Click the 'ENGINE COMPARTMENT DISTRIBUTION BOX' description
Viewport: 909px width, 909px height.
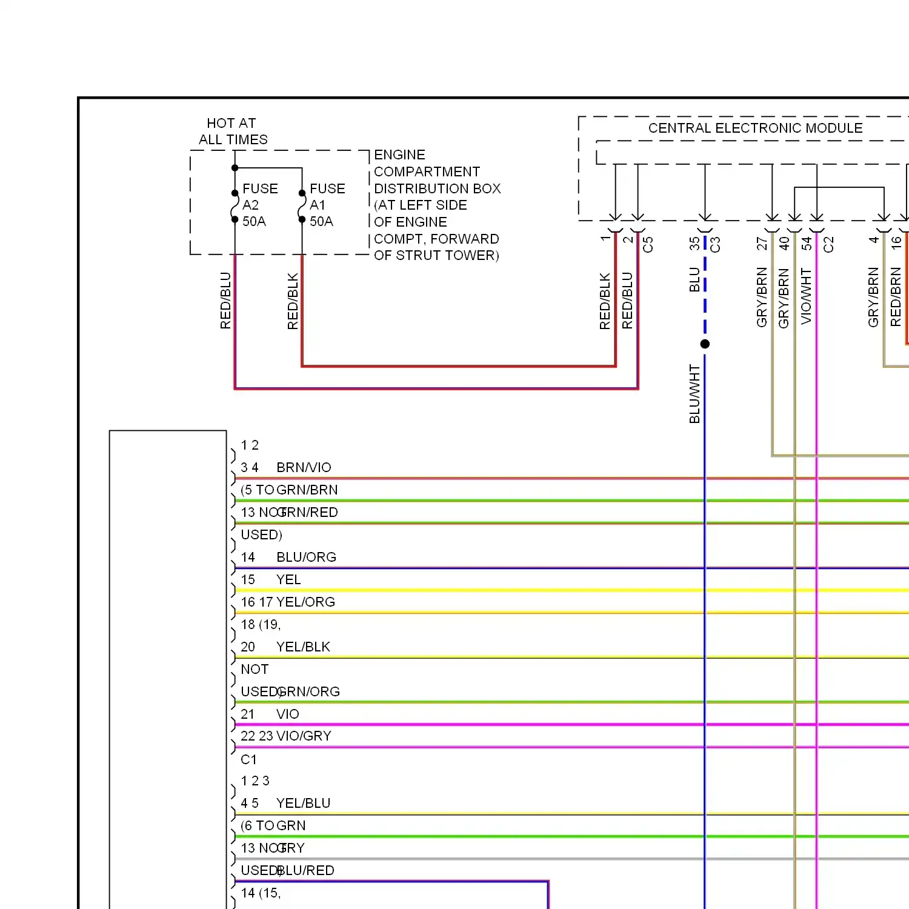(438, 205)
